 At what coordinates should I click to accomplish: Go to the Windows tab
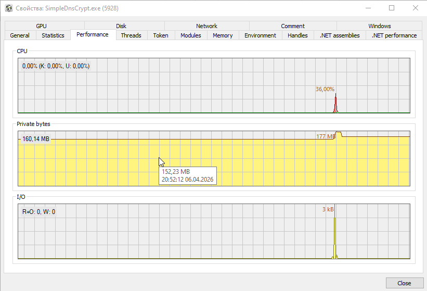[379, 26]
